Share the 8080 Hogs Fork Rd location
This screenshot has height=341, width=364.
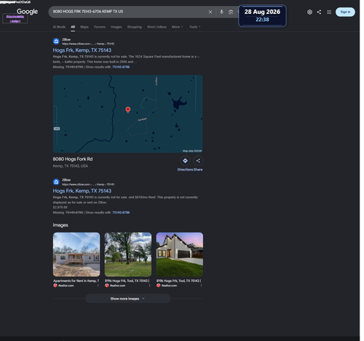pyautogui.click(x=198, y=161)
